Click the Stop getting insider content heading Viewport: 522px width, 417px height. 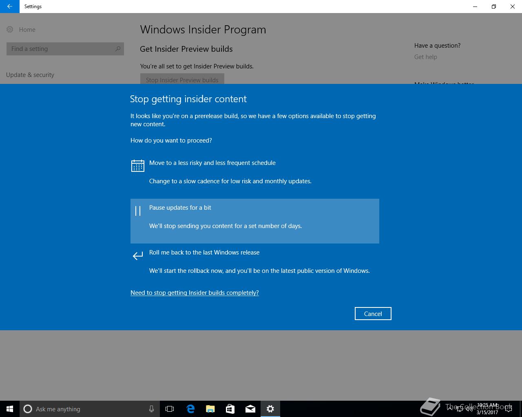pyautogui.click(x=188, y=99)
